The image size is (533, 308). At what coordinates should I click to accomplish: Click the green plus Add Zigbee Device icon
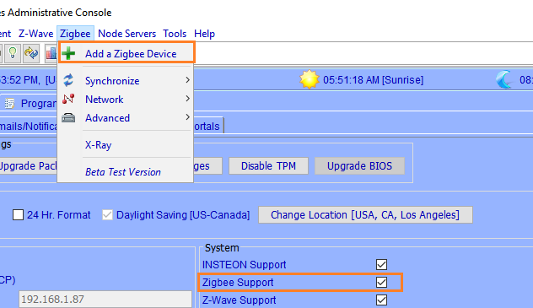(68, 53)
